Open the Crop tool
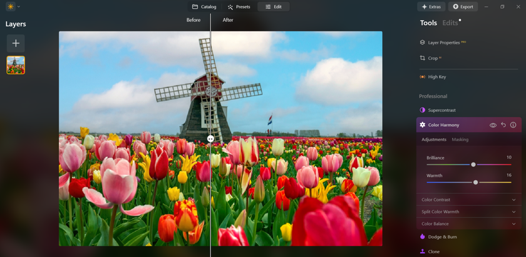The image size is (526, 257). (431, 58)
